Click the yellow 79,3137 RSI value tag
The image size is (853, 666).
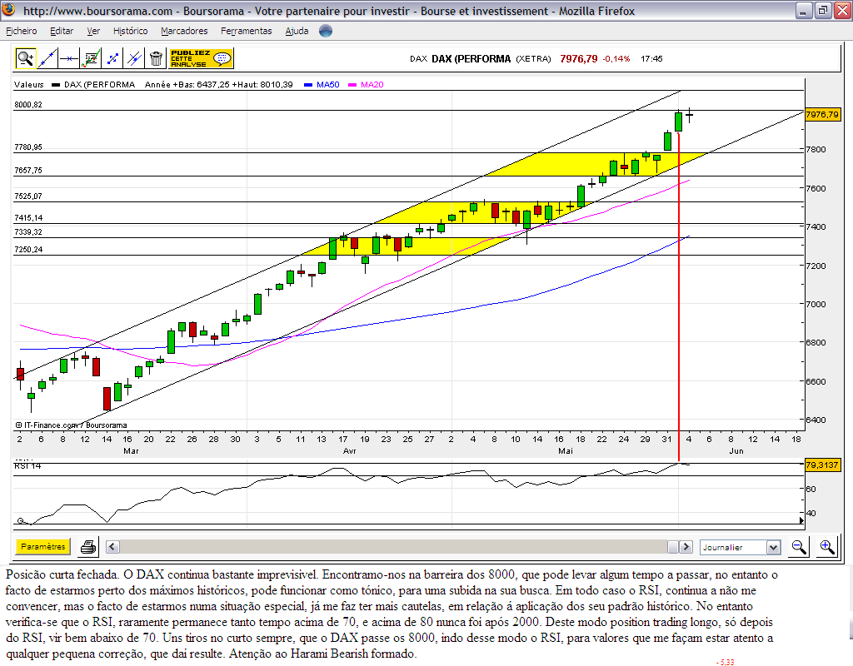click(x=822, y=465)
